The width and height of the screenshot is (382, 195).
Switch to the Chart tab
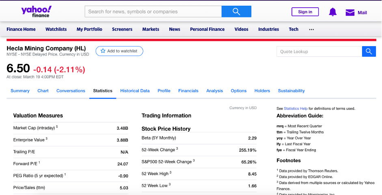point(43,91)
